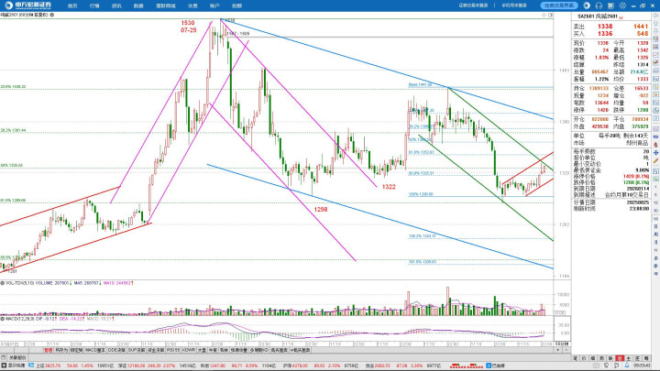Click the down arrow icon in right sidebar

(655, 31)
